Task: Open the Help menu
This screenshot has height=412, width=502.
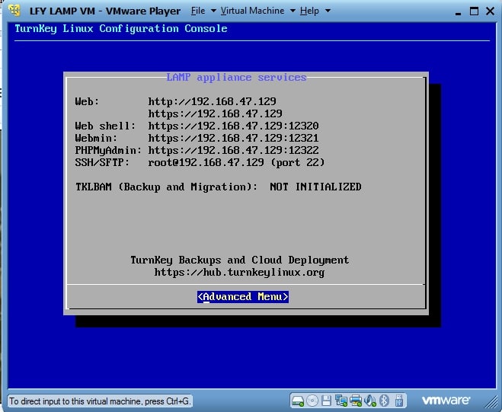Action: tap(309, 11)
